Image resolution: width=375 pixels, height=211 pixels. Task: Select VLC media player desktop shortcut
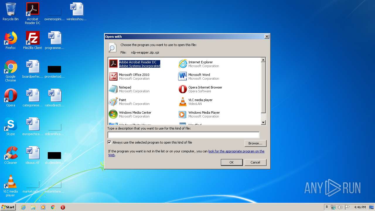coord(11,186)
